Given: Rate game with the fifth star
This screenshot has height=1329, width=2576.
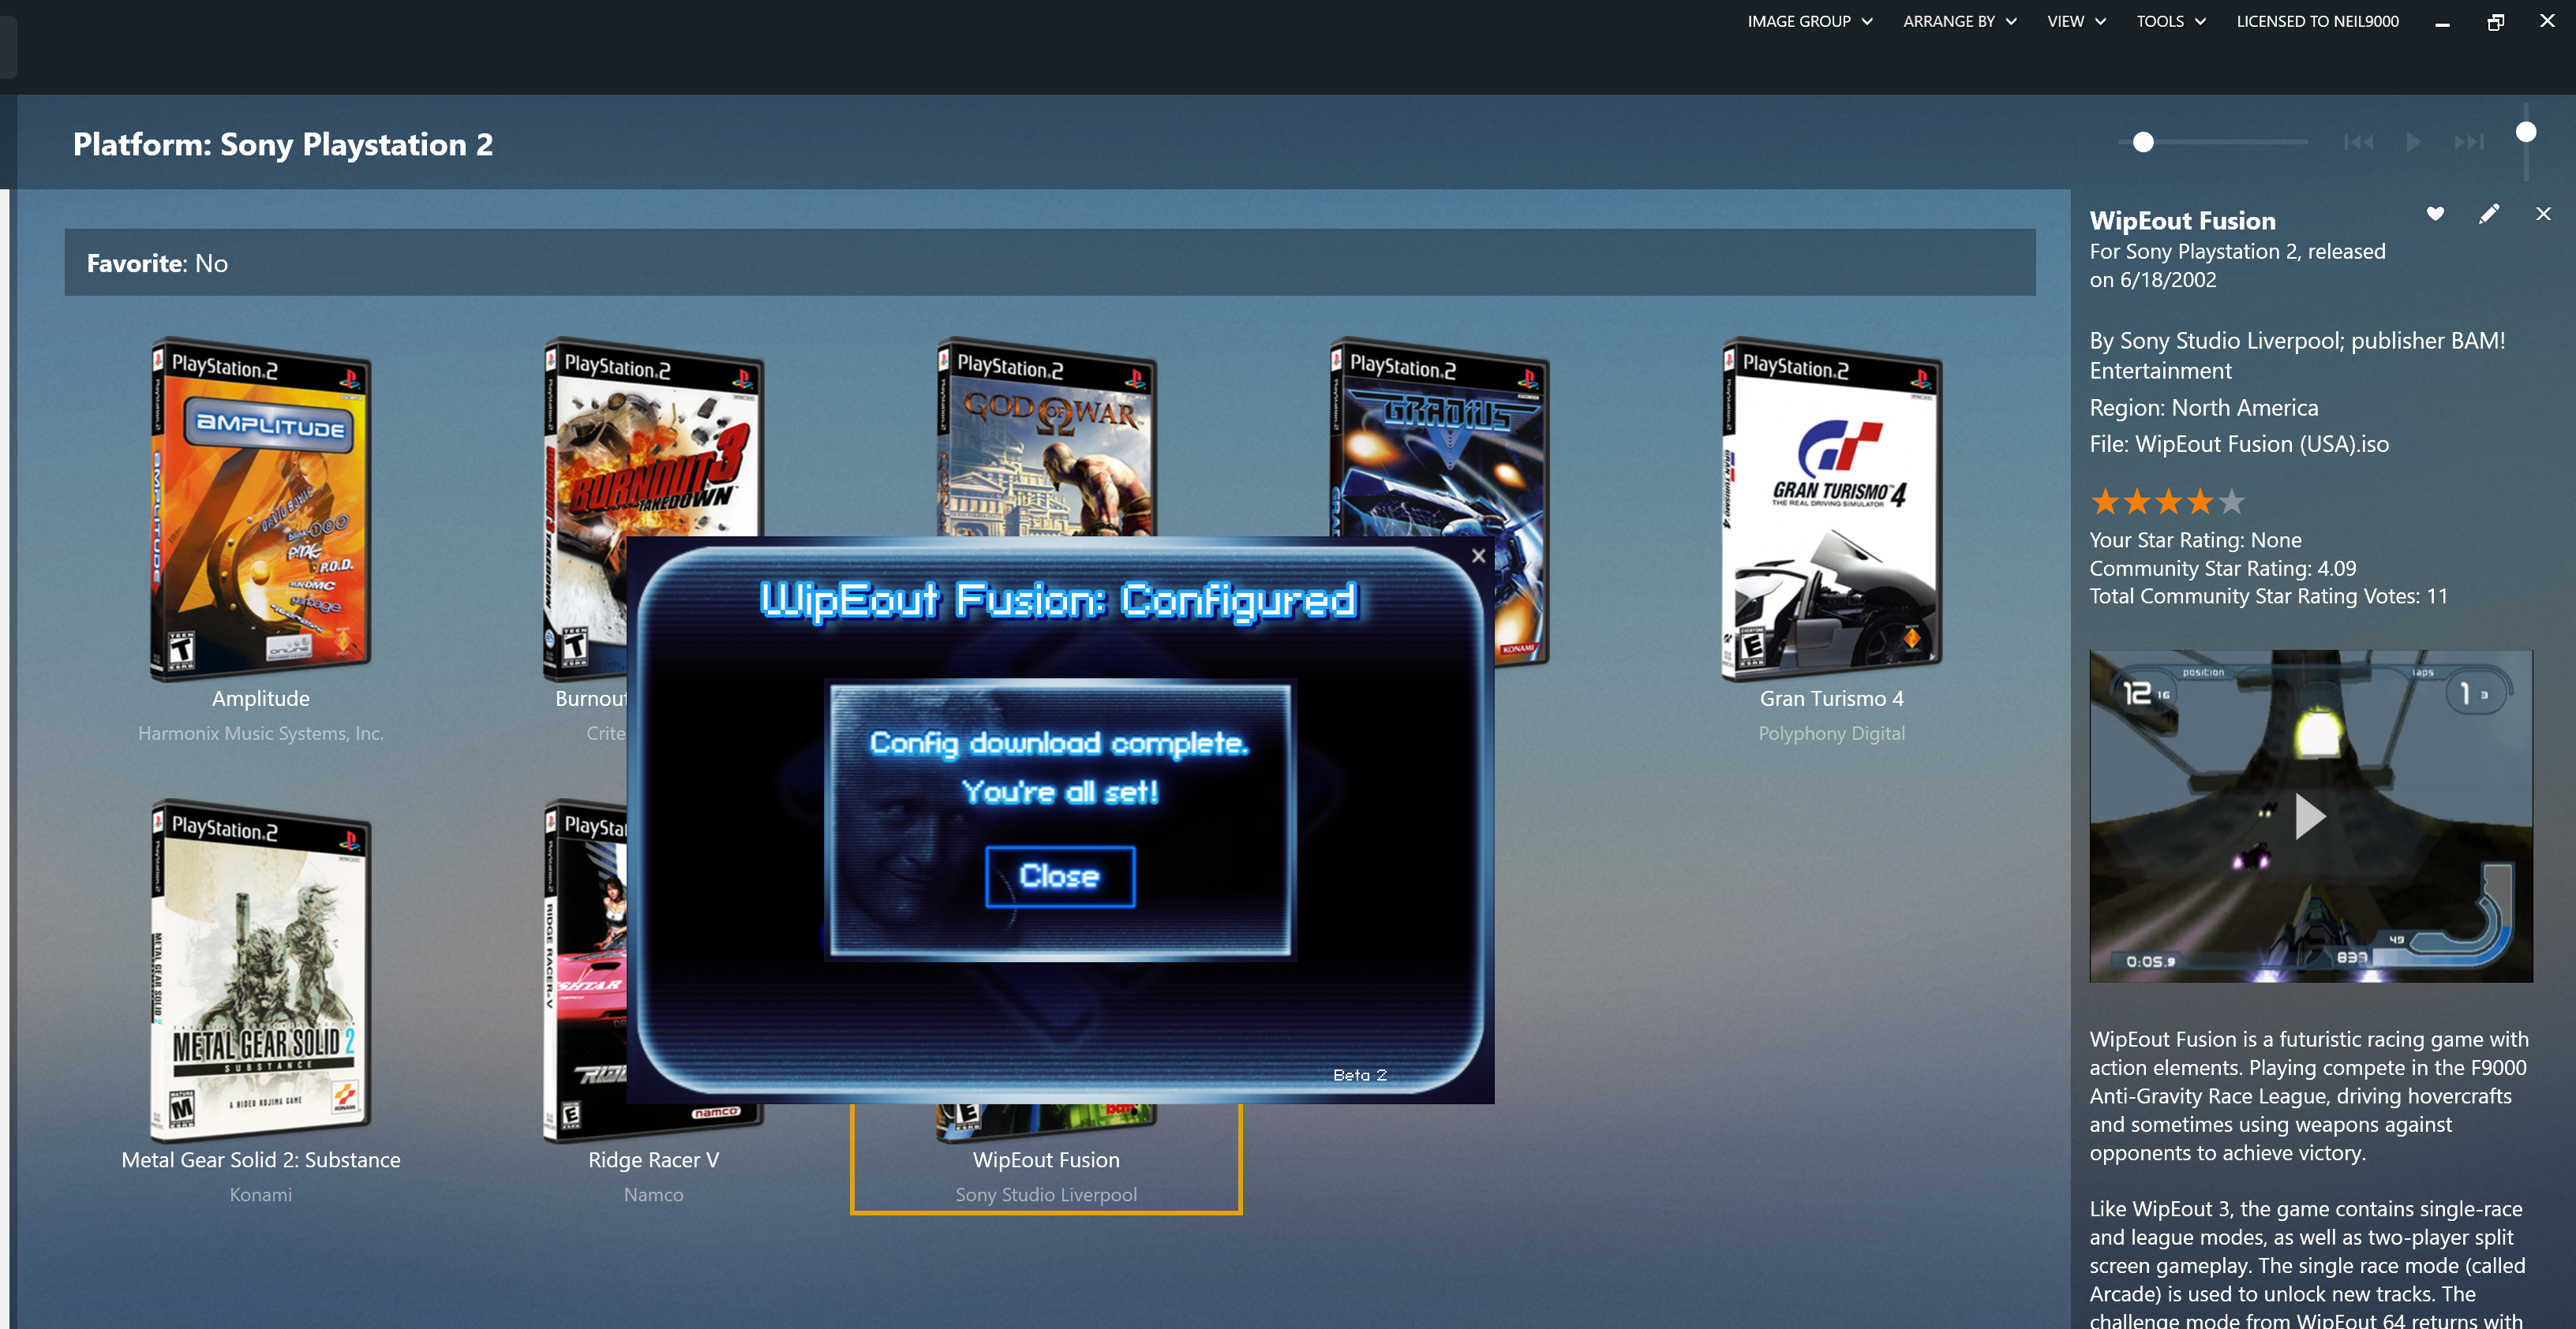Looking at the screenshot, I should tap(2231, 501).
